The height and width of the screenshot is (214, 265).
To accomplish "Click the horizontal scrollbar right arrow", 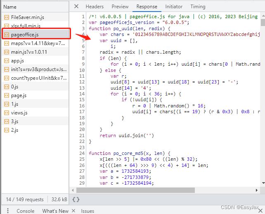I will pos(257,190).
